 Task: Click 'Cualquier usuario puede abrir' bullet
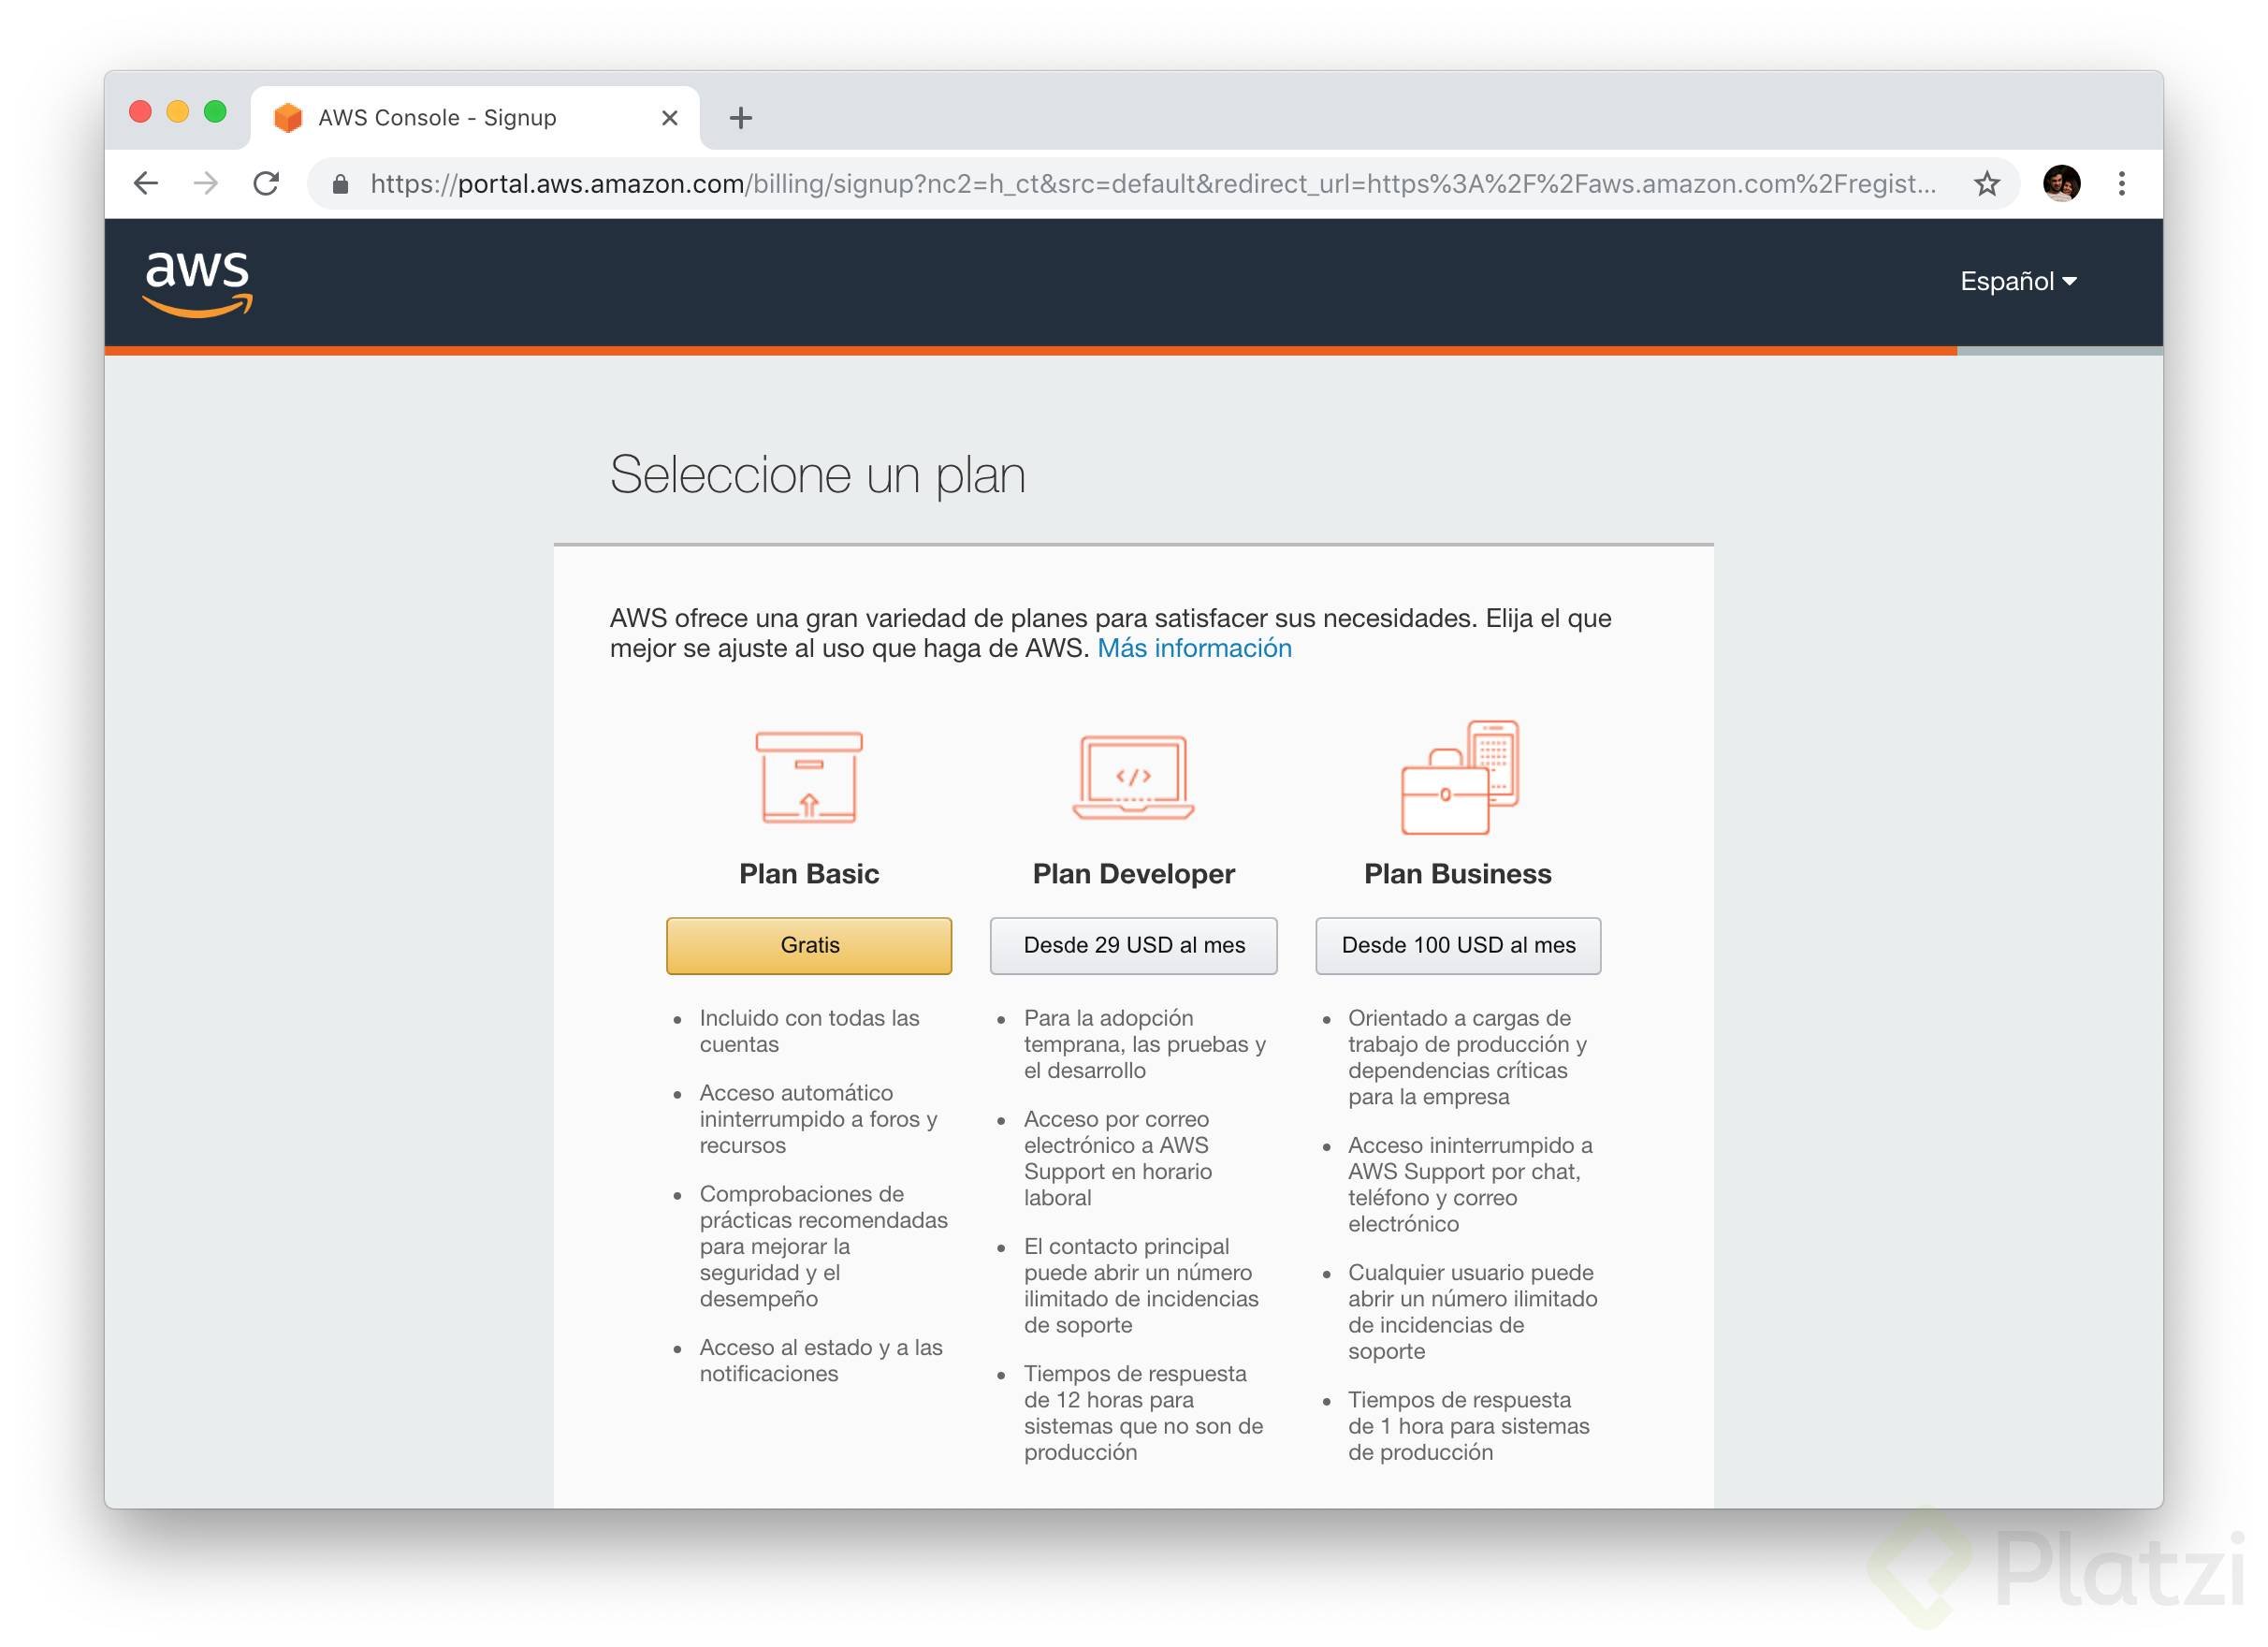point(1472,1312)
